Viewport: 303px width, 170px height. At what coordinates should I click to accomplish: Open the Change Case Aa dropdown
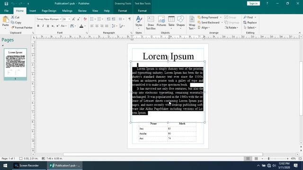[x=63, y=26]
